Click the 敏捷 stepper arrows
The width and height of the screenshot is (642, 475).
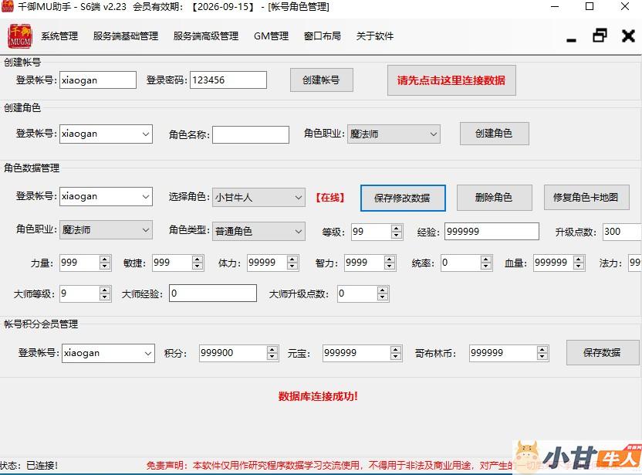pyautogui.click(x=198, y=263)
